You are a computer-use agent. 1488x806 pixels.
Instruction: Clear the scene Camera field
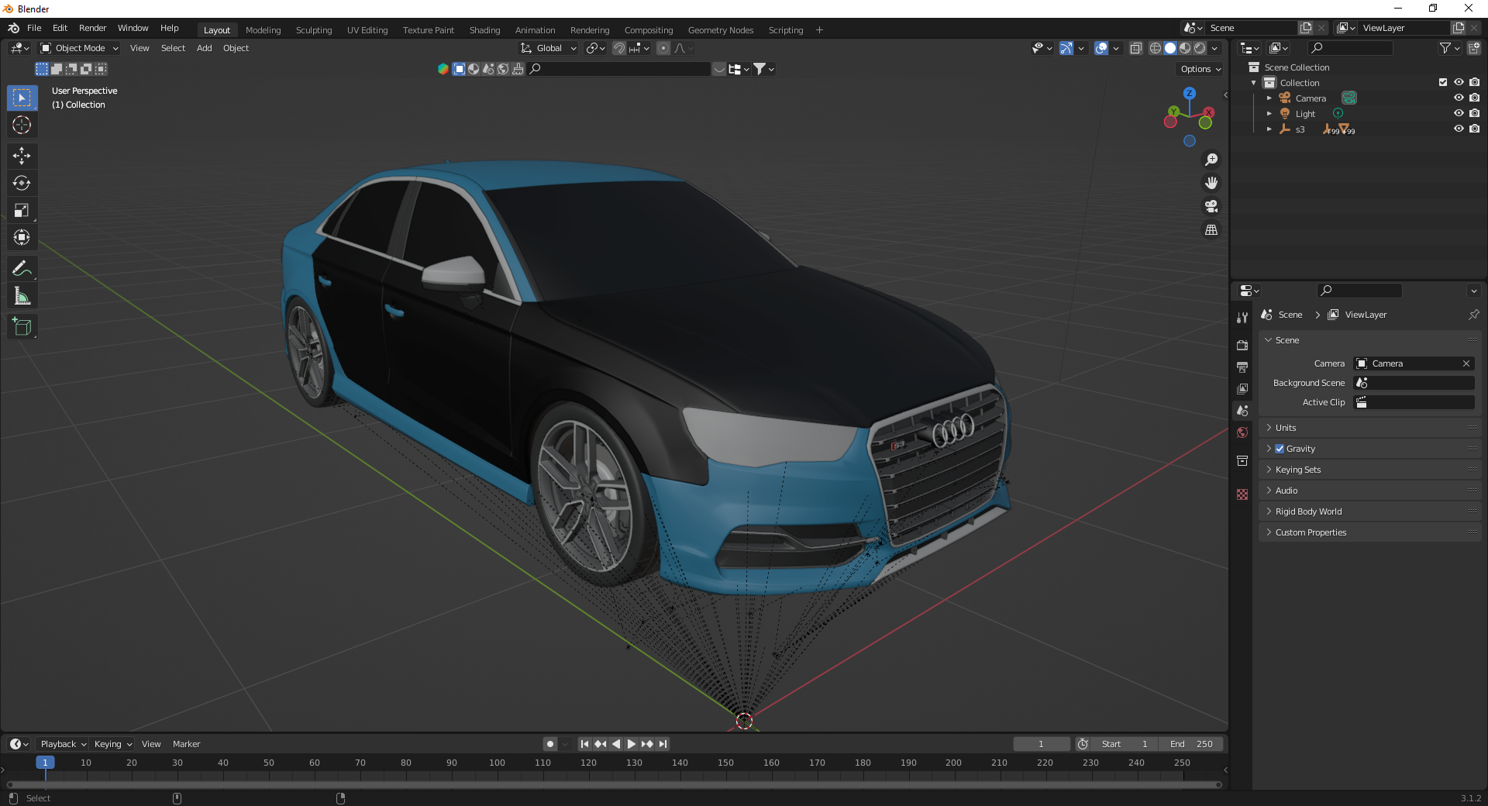pos(1466,363)
